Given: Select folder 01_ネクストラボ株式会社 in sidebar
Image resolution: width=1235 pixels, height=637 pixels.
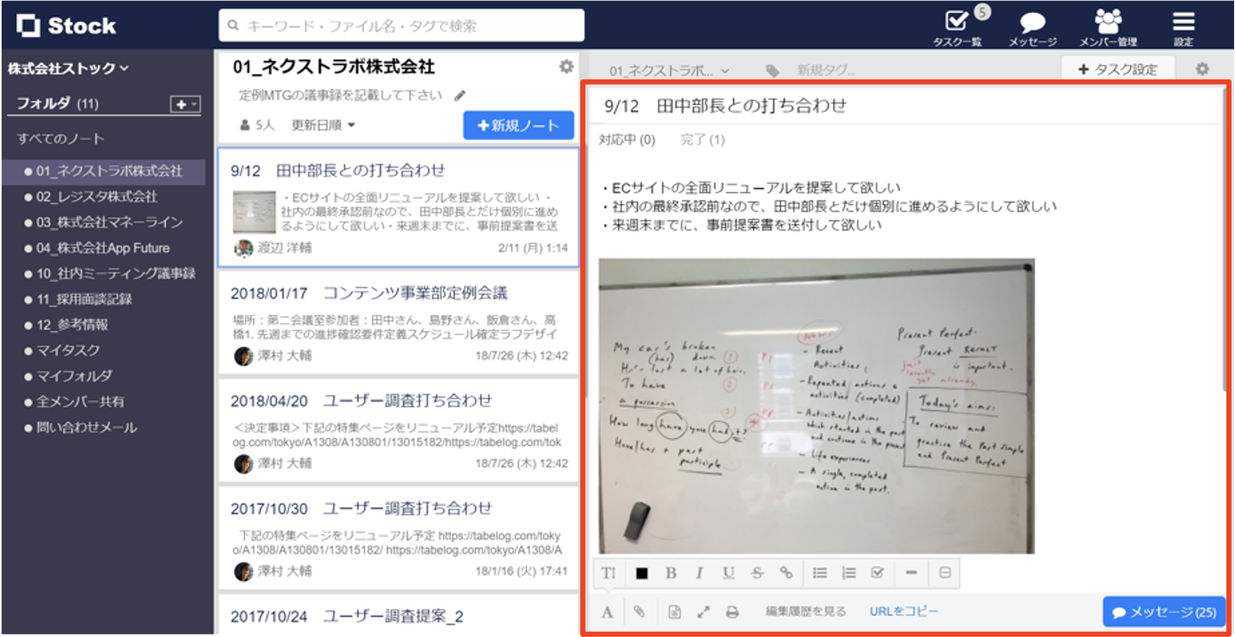Looking at the screenshot, I should pos(103,171).
